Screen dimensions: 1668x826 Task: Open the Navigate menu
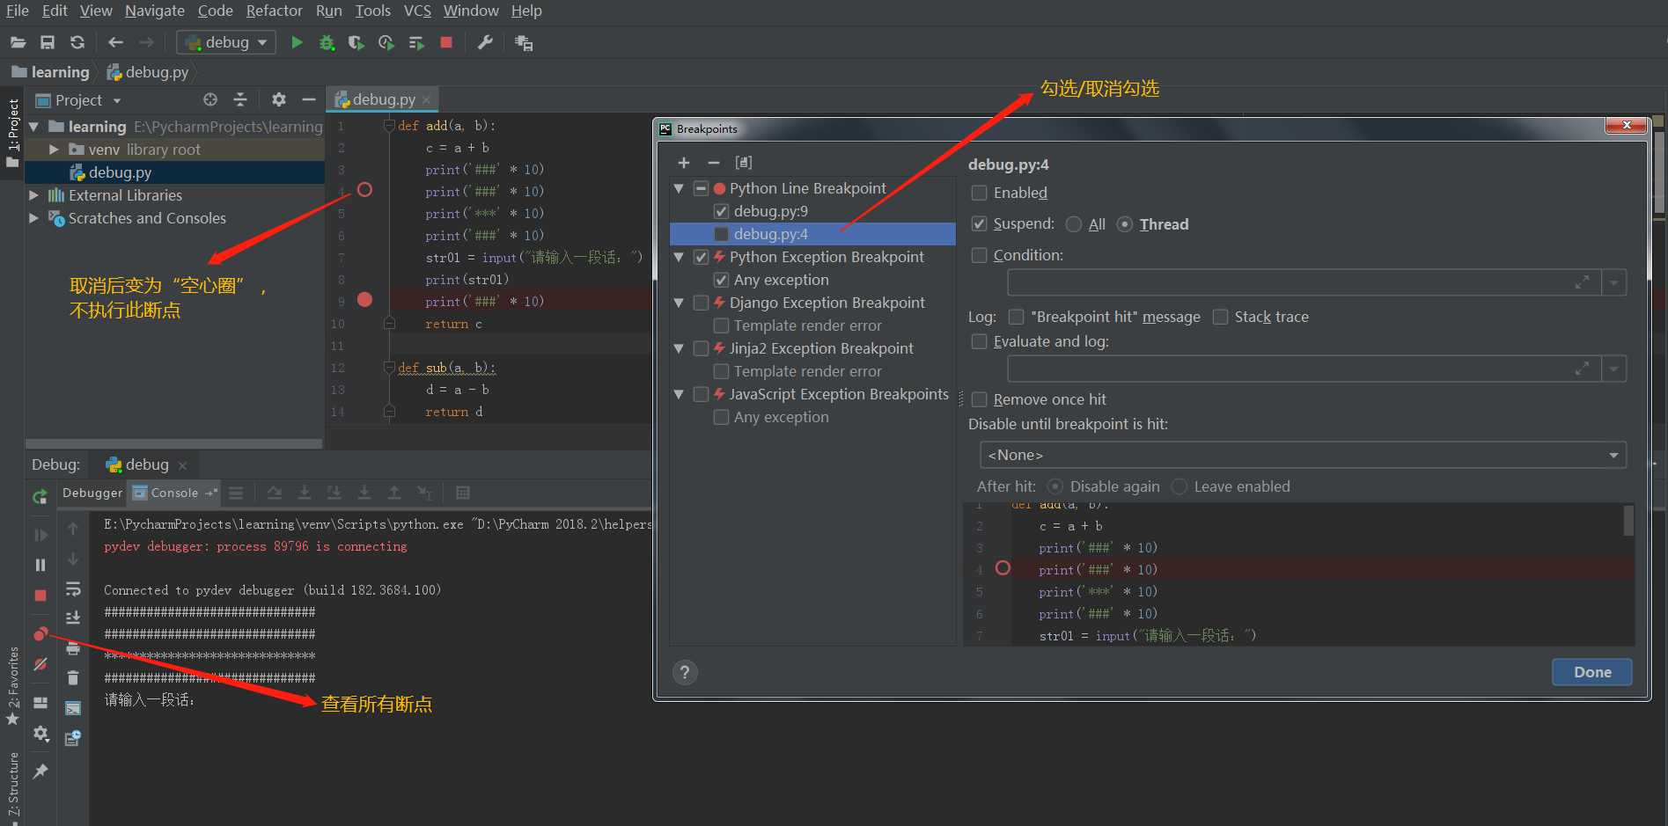(155, 11)
